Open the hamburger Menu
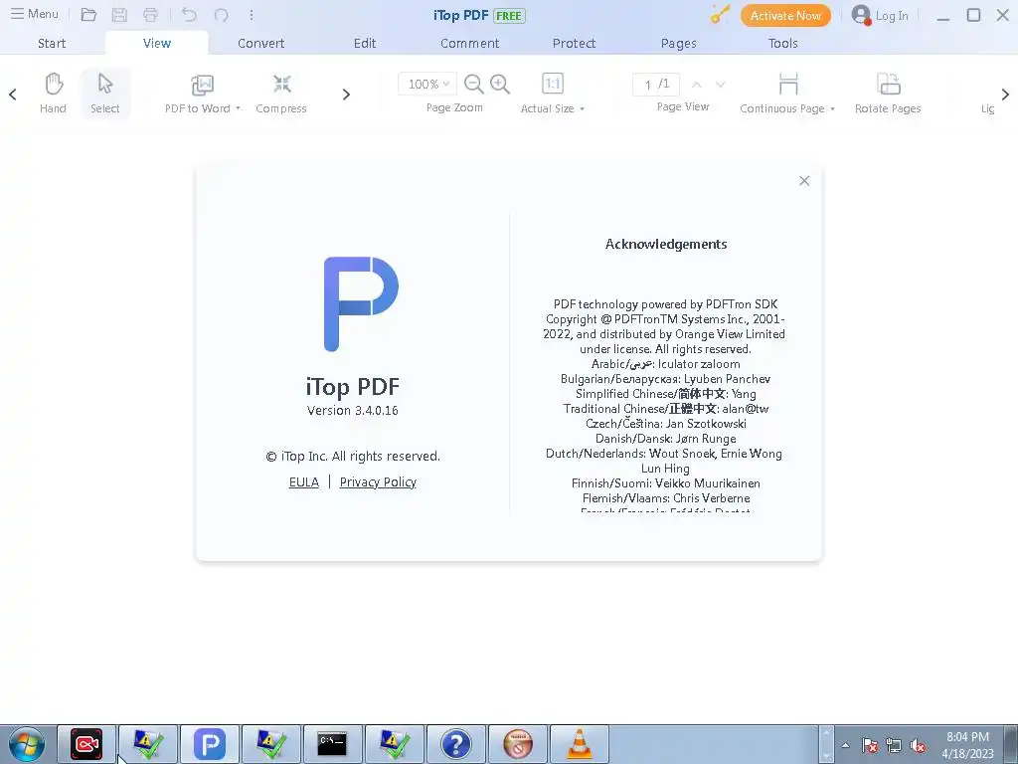Image resolution: width=1018 pixels, height=764 pixels. (x=35, y=14)
